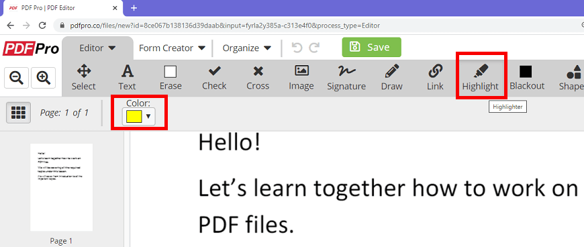This screenshot has height=247, width=584.
Task: Select the Page 1 thumbnail
Action: [x=62, y=187]
